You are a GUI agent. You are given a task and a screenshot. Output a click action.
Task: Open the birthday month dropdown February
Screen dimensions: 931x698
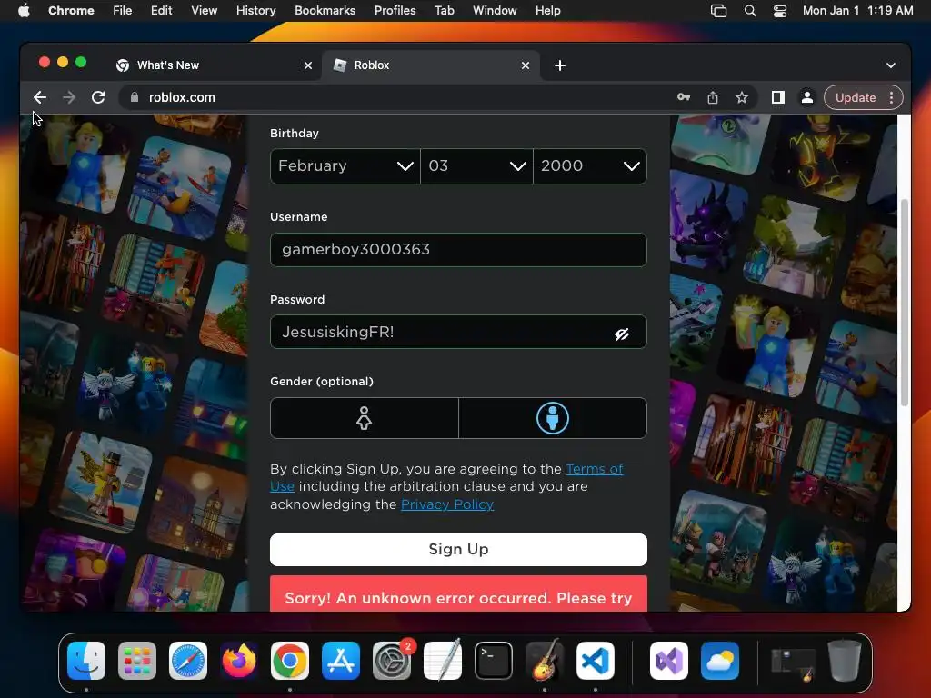[x=345, y=166]
